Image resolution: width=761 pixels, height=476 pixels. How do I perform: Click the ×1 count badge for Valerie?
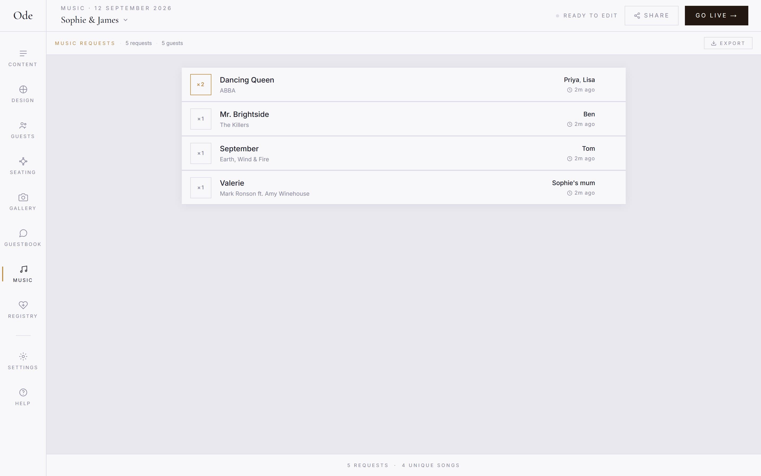[201, 188]
